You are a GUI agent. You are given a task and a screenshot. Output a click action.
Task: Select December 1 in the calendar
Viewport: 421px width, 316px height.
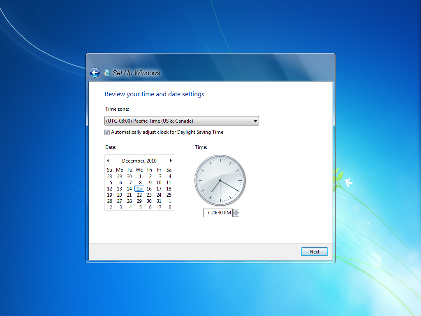[140, 177]
